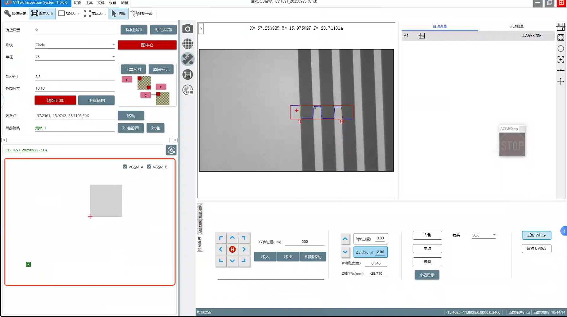Click the fullscreen frame icon on right toolbar

pos(561,38)
